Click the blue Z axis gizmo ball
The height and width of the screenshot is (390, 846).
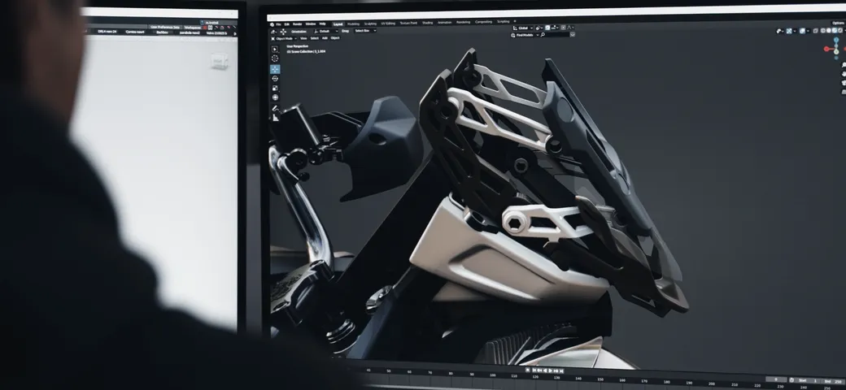(x=836, y=40)
